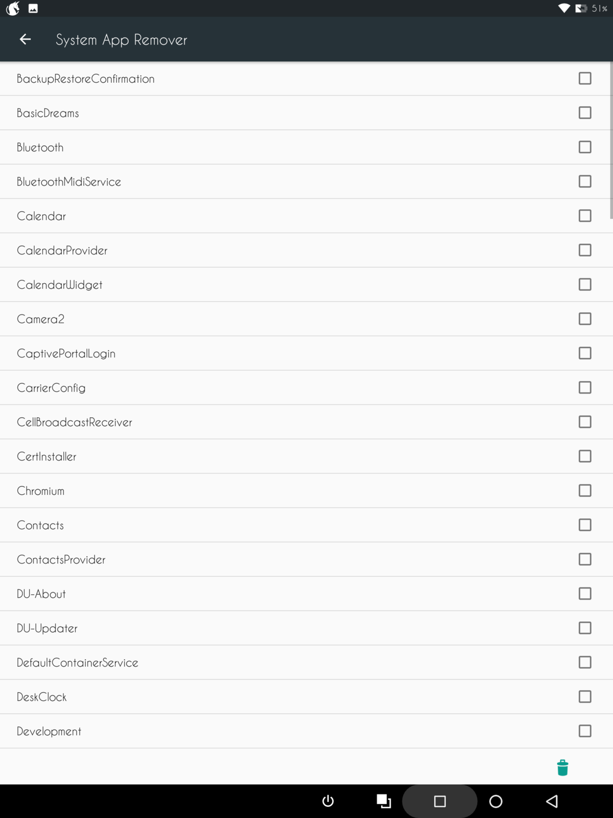Tap the image notification icon in status bar
This screenshot has width=613, height=818.
click(33, 8)
